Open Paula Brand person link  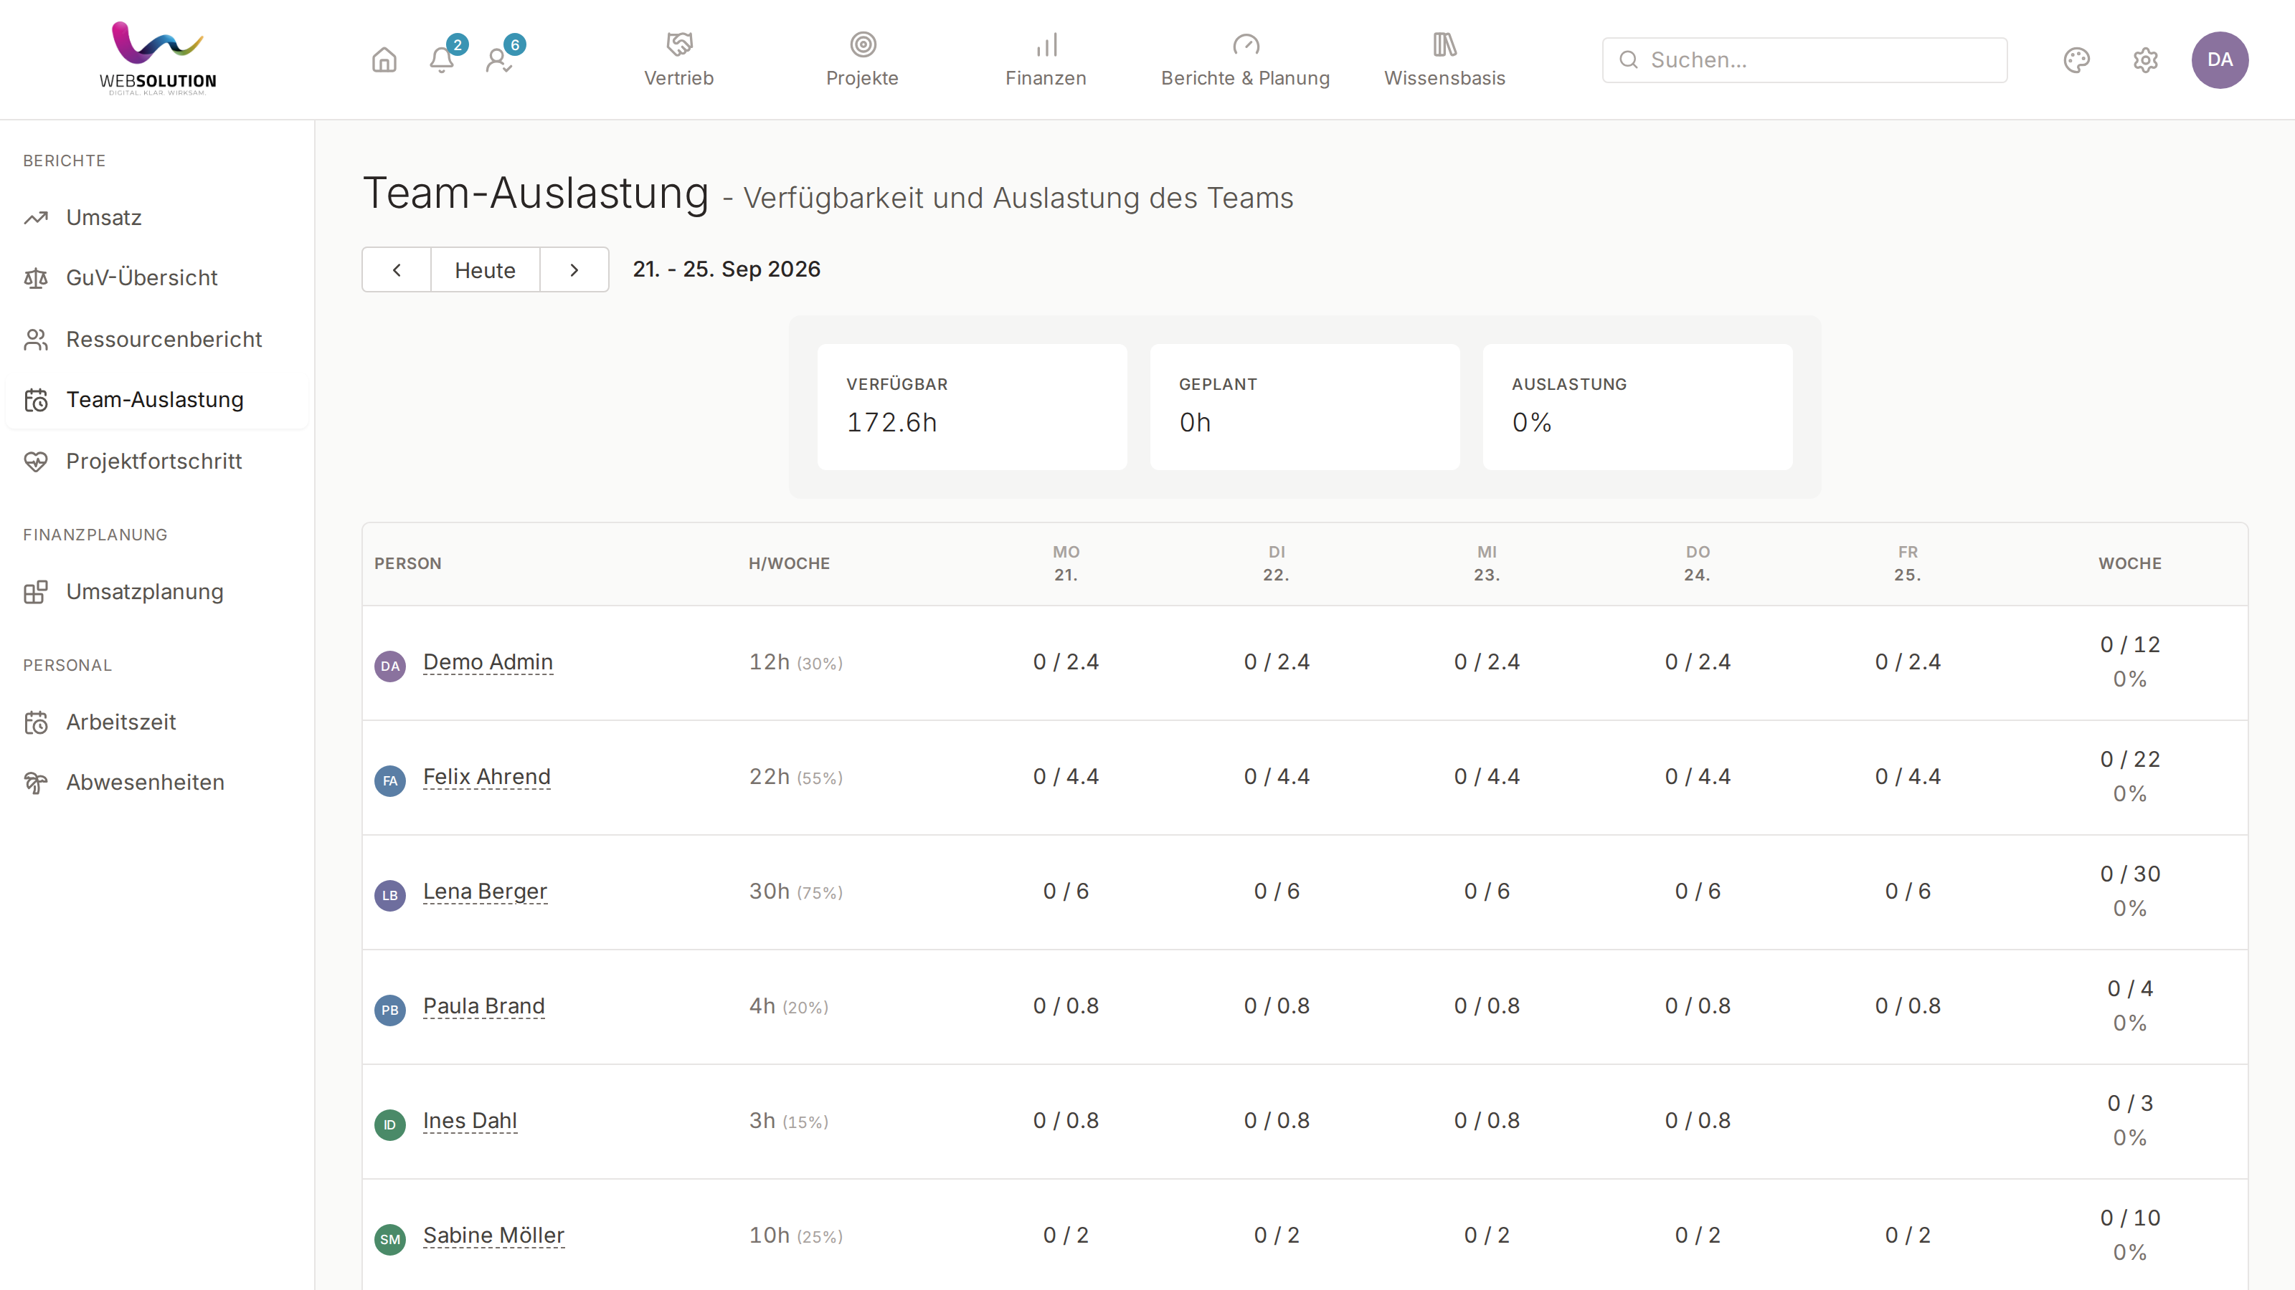tap(484, 1006)
